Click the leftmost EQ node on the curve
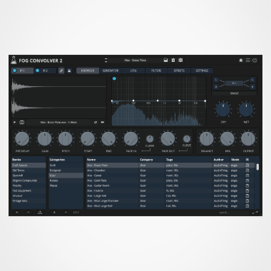 tap(112, 101)
